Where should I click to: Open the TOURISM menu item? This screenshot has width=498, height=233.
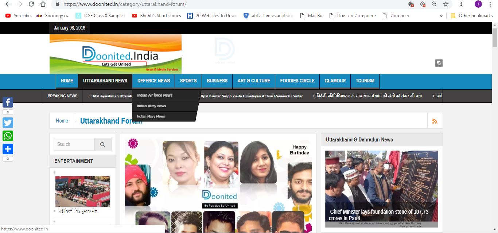coord(365,81)
